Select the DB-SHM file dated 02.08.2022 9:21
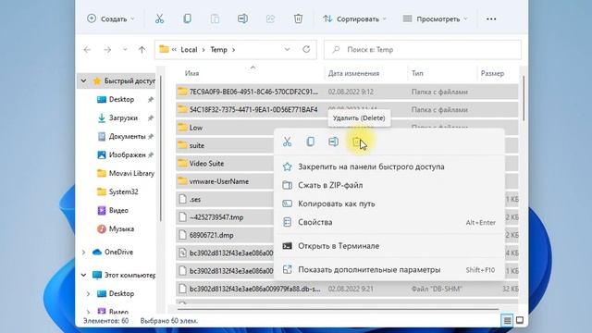592x333 pixels. (x=347, y=289)
